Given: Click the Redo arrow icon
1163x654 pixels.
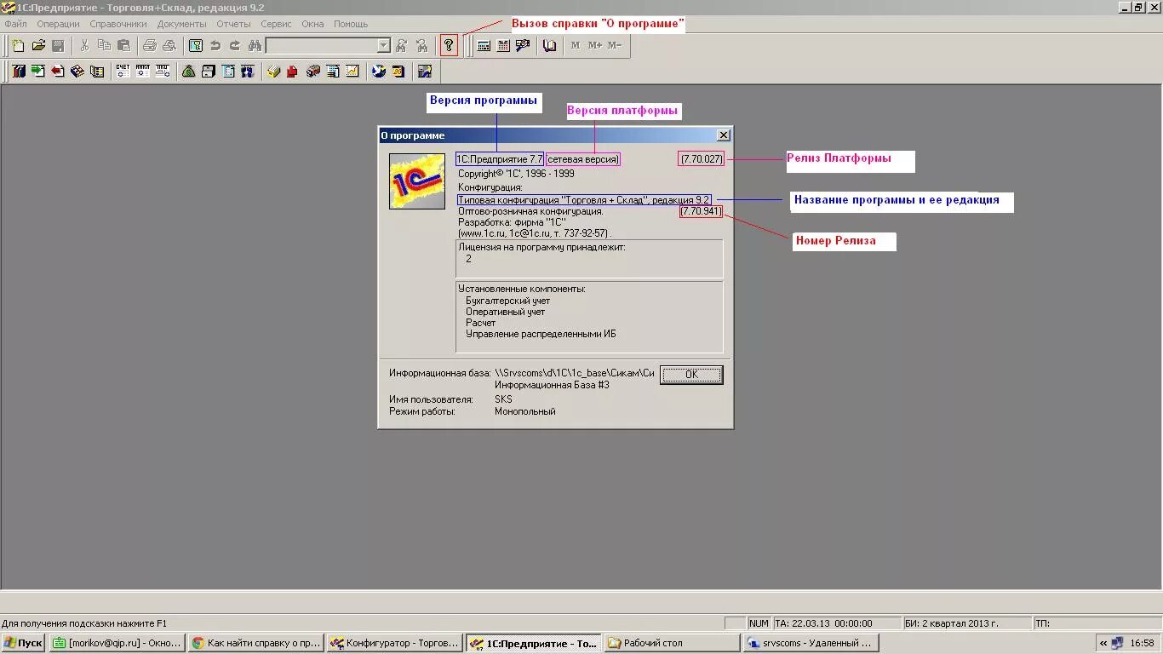Looking at the screenshot, I should (x=235, y=46).
